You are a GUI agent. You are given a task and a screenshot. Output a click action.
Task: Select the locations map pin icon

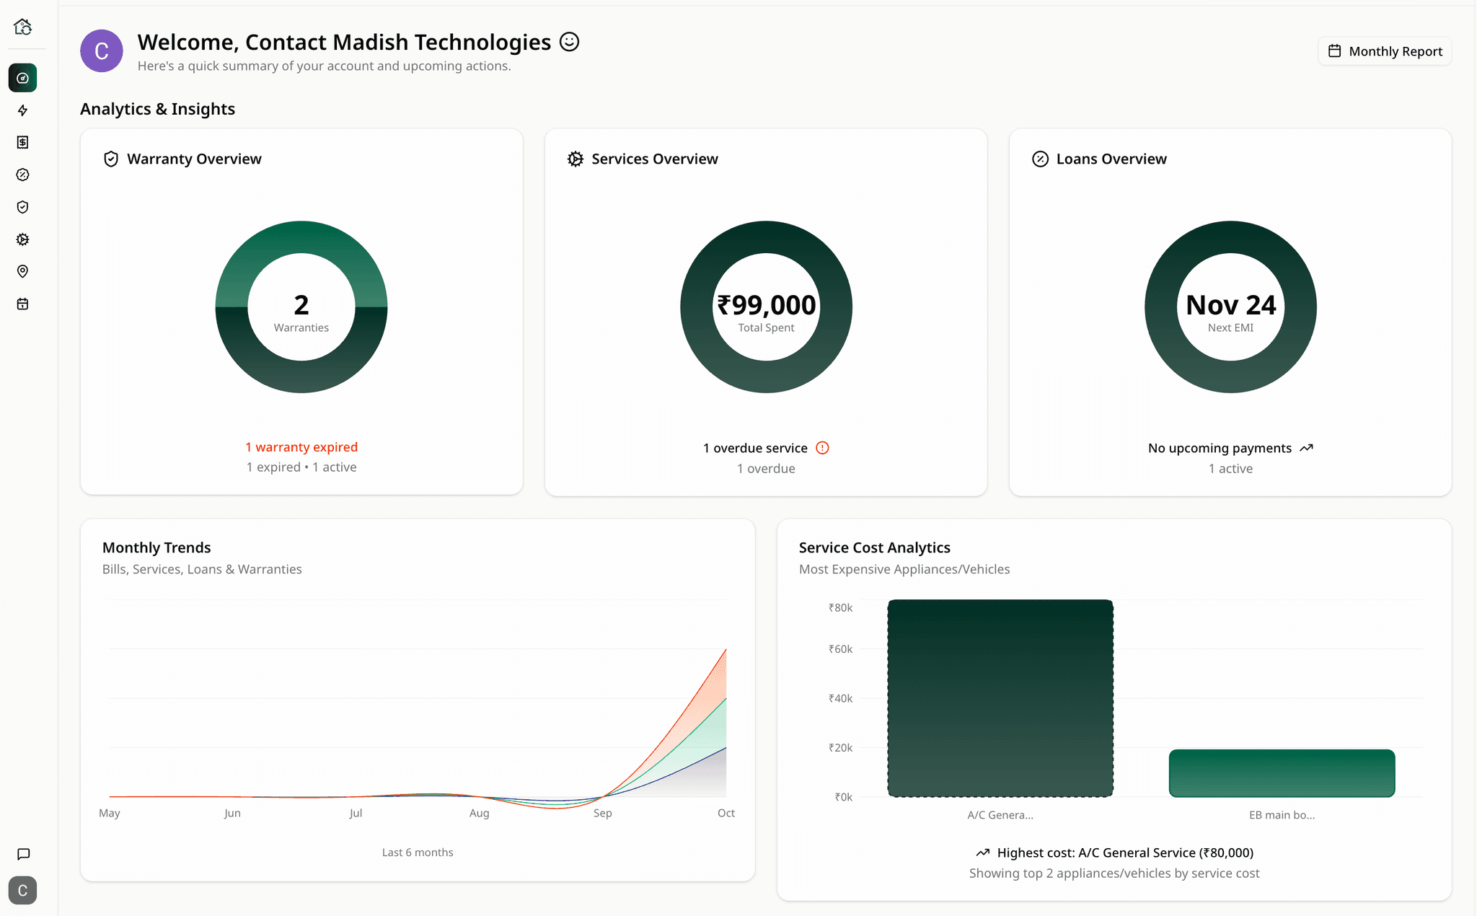tap(22, 271)
